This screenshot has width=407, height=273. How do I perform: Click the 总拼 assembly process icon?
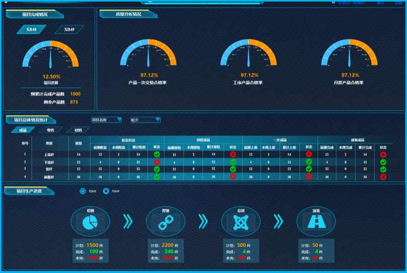[x=240, y=222]
